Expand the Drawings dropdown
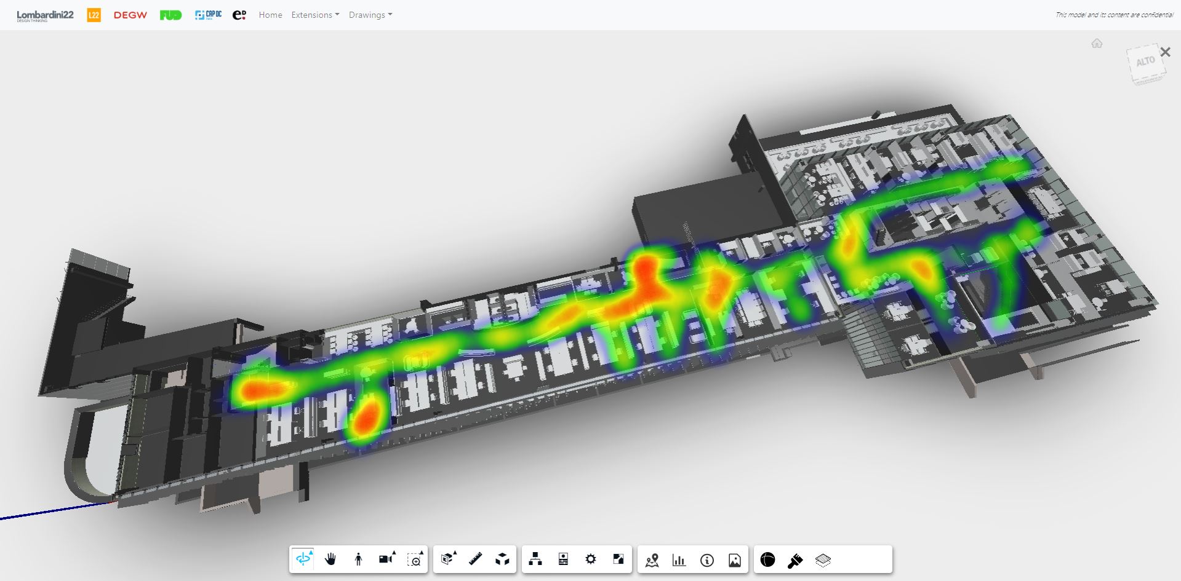The width and height of the screenshot is (1181, 581). pos(370,15)
